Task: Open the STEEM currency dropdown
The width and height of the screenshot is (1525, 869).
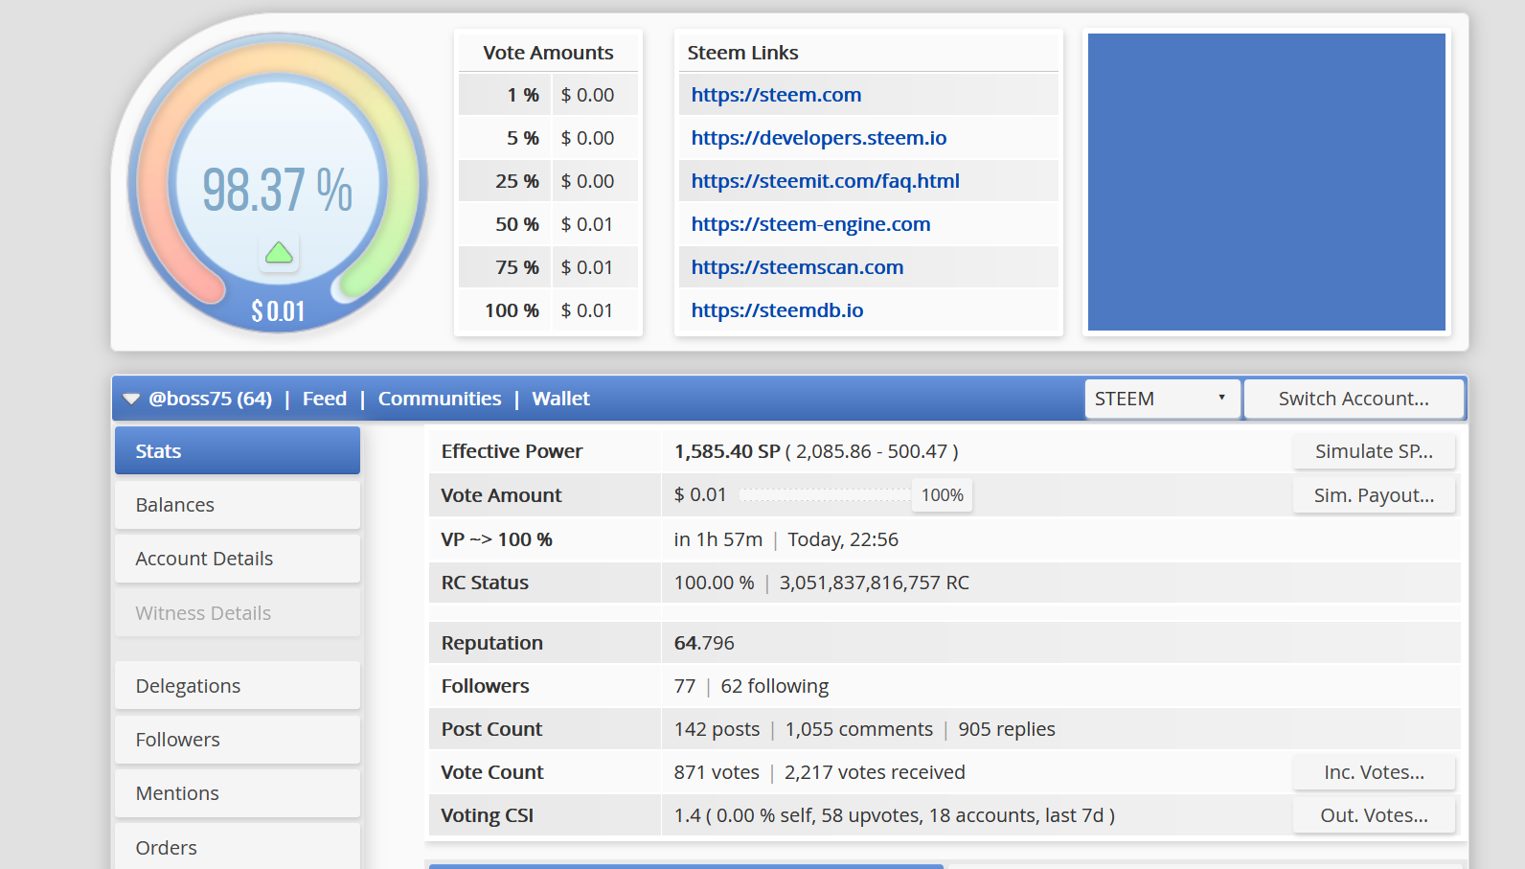Action: [1162, 399]
